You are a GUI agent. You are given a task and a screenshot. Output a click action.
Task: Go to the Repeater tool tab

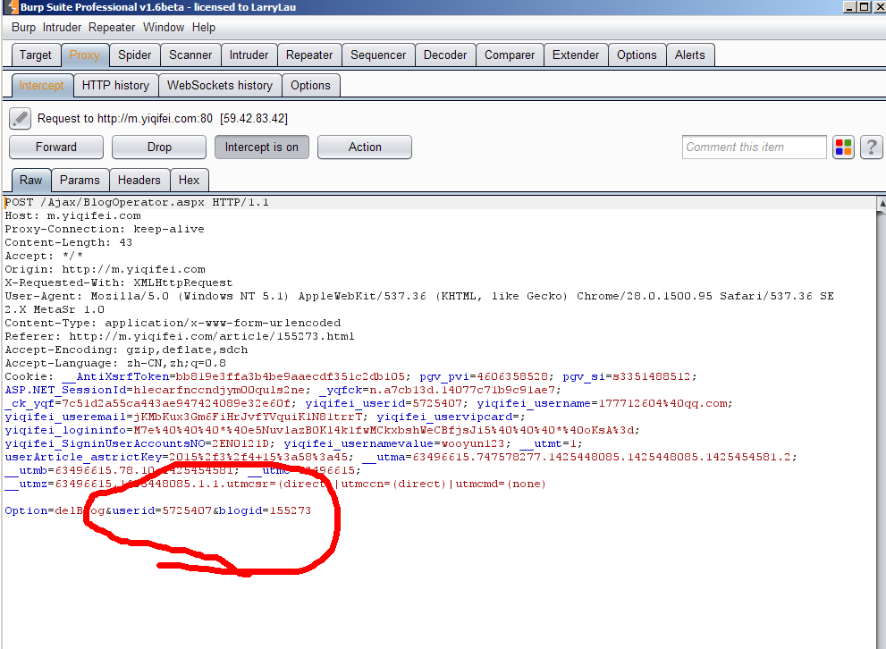(309, 55)
